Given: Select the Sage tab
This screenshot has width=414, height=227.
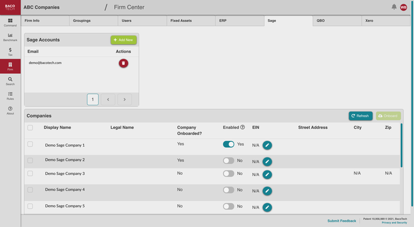Looking at the screenshot, I should point(289,21).
